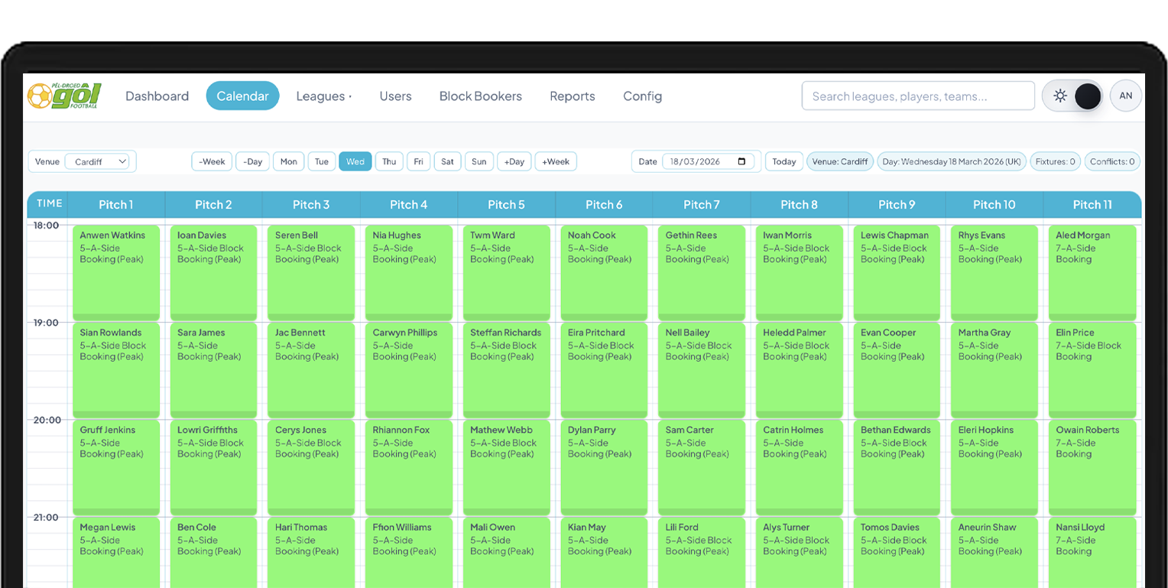Open Block Bookers section

click(x=480, y=96)
